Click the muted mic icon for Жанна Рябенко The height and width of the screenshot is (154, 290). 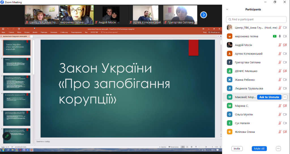point(280,80)
